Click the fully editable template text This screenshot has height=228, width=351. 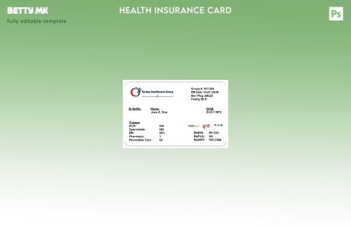pyautogui.click(x=37, y=21)
